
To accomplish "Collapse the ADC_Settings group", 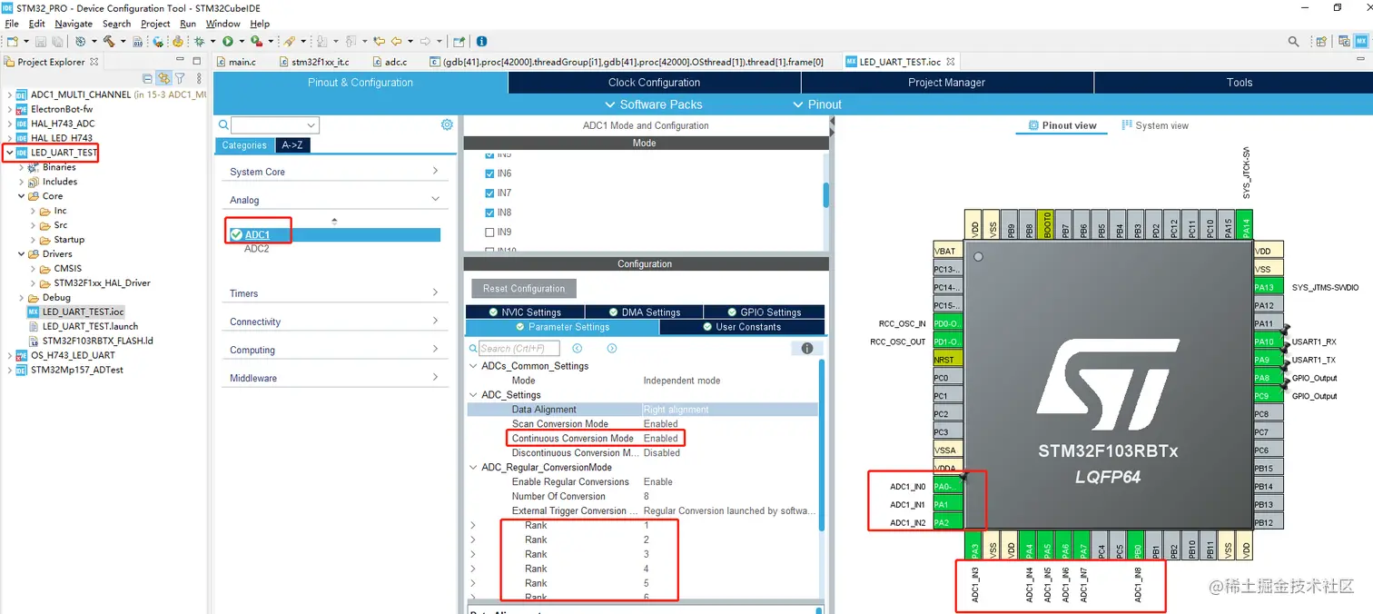I will click(473, 395).
